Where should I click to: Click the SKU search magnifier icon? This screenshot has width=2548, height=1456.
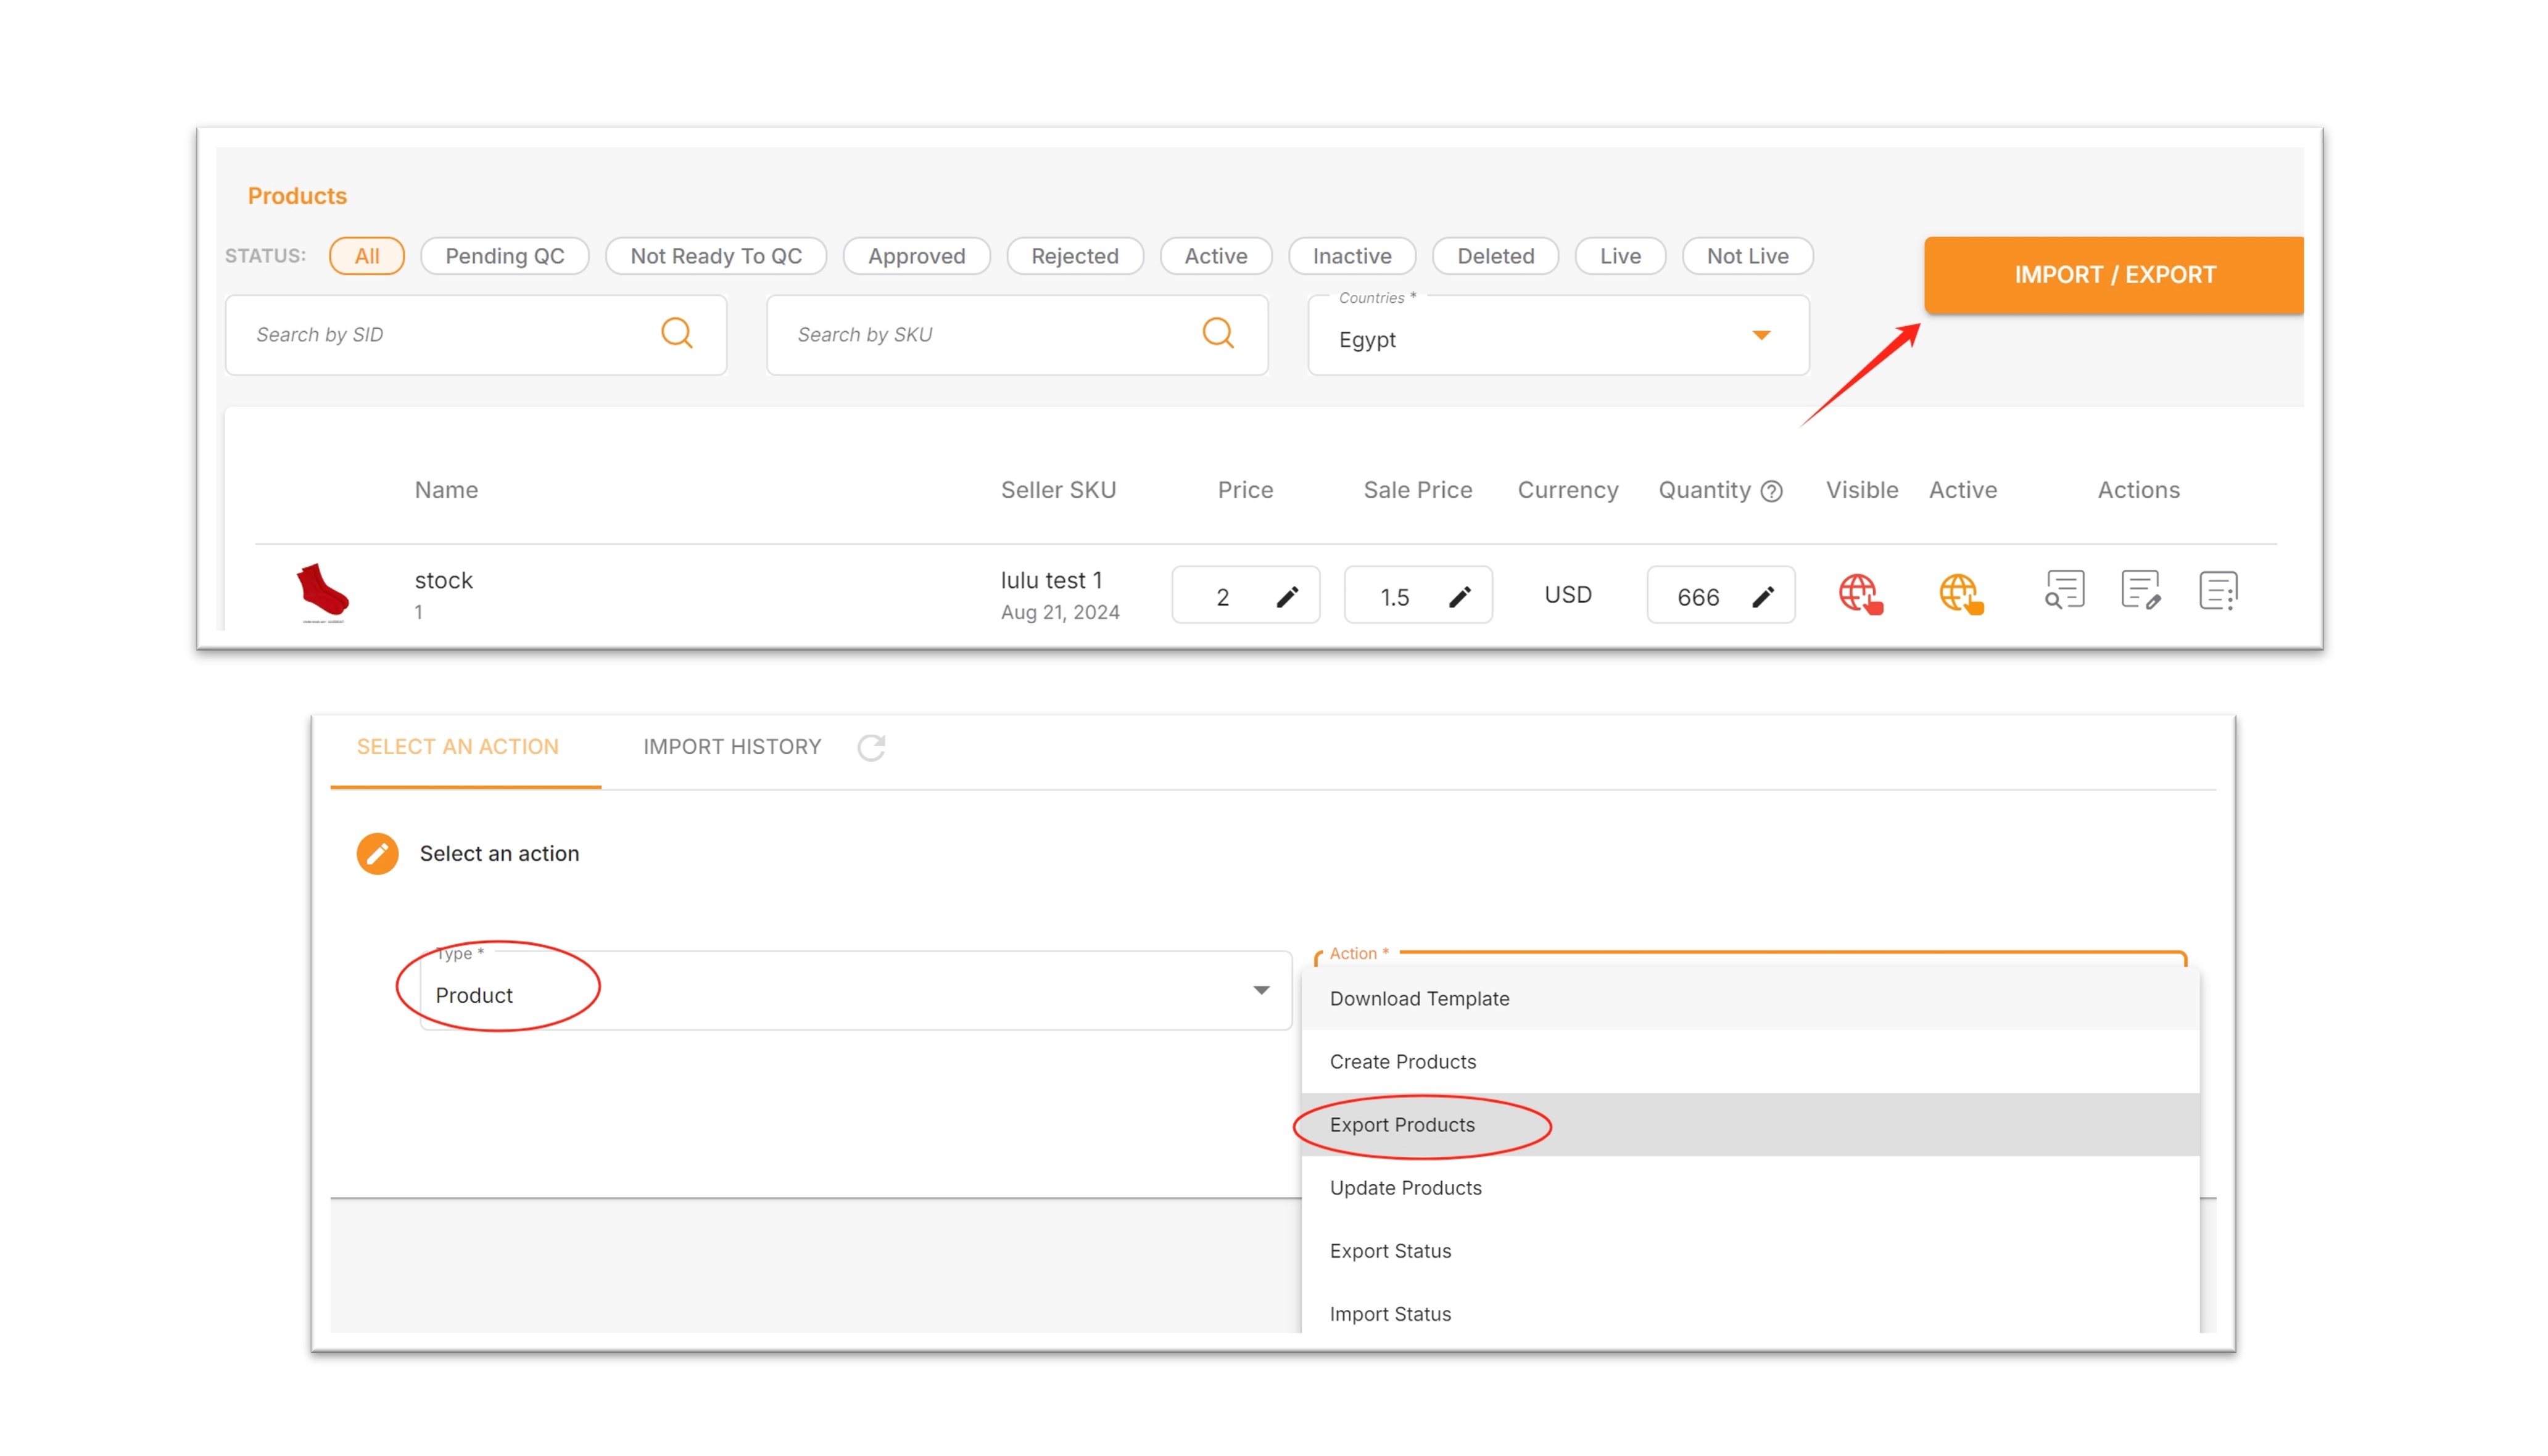tap(1217, 333)
